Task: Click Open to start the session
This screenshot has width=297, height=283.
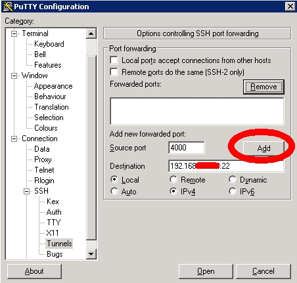Action: pos(206,271)
